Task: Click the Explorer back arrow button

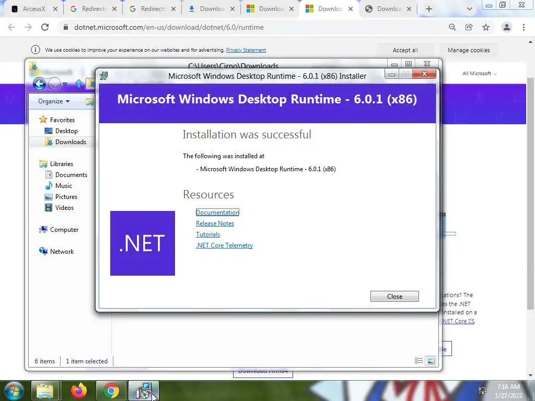Action: pyautogui.click(x=39, y=84)
